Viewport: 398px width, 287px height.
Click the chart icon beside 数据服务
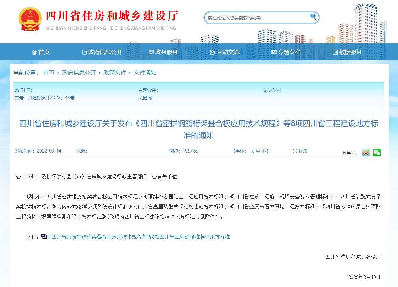tap(335, 52)
